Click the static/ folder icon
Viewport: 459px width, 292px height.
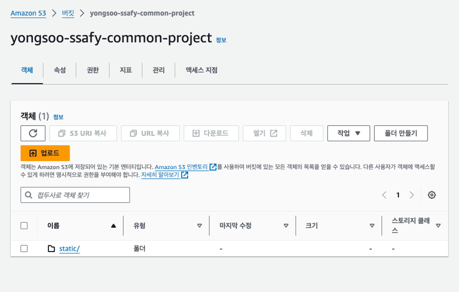[51, 248]
